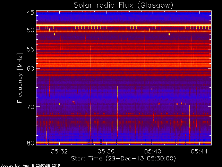Screen dimensions: 222x167
Task: Select the 45 MHz frequency tick label
Action: [31, 13]
